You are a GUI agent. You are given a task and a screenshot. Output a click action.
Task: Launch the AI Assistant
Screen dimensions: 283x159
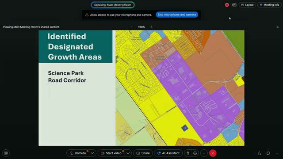[x=168, y=153]
